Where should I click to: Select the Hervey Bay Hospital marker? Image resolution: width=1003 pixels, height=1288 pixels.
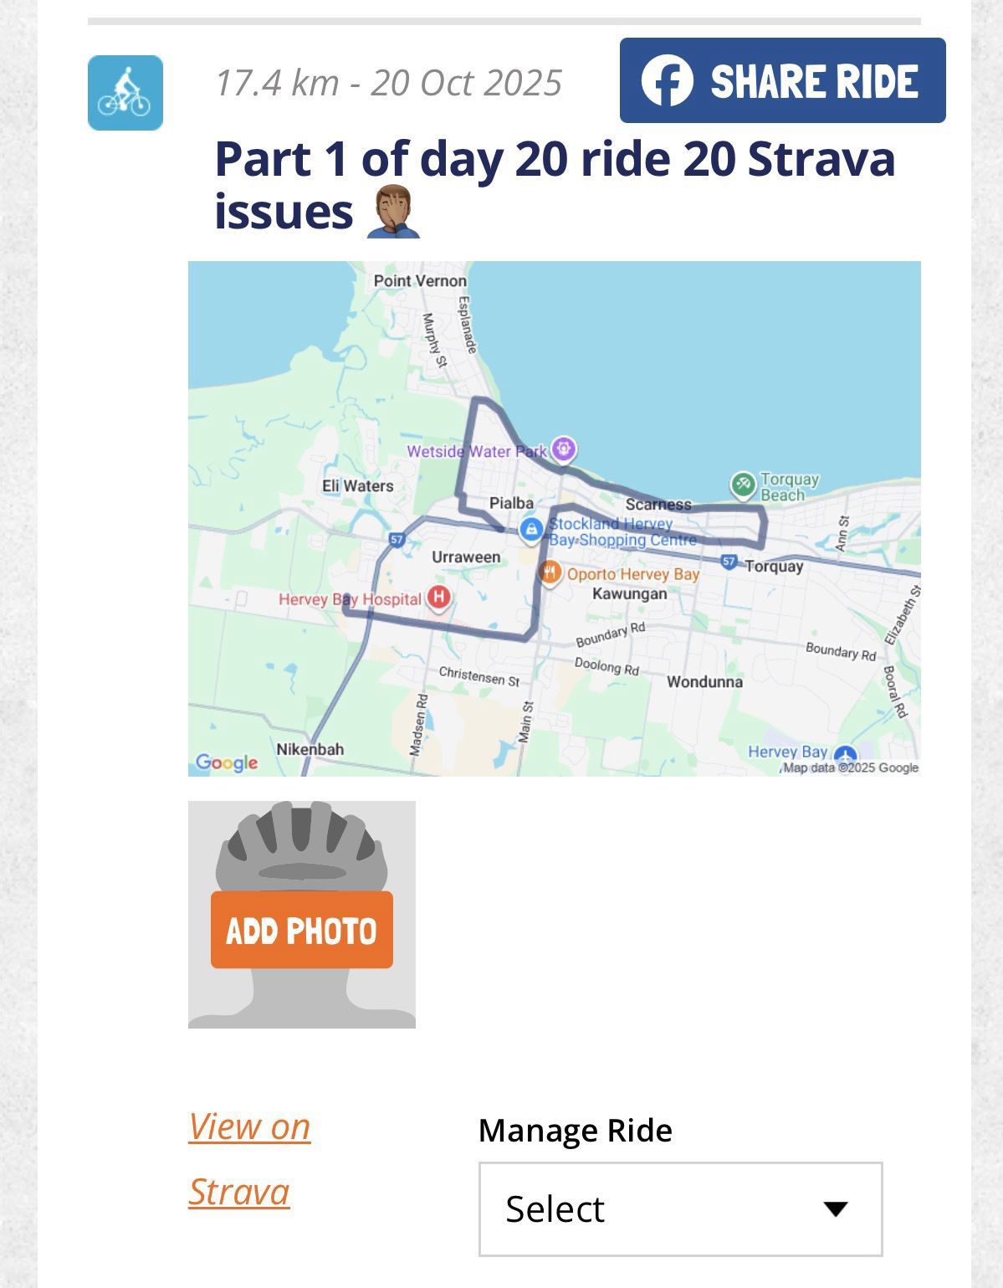point(438,598)
